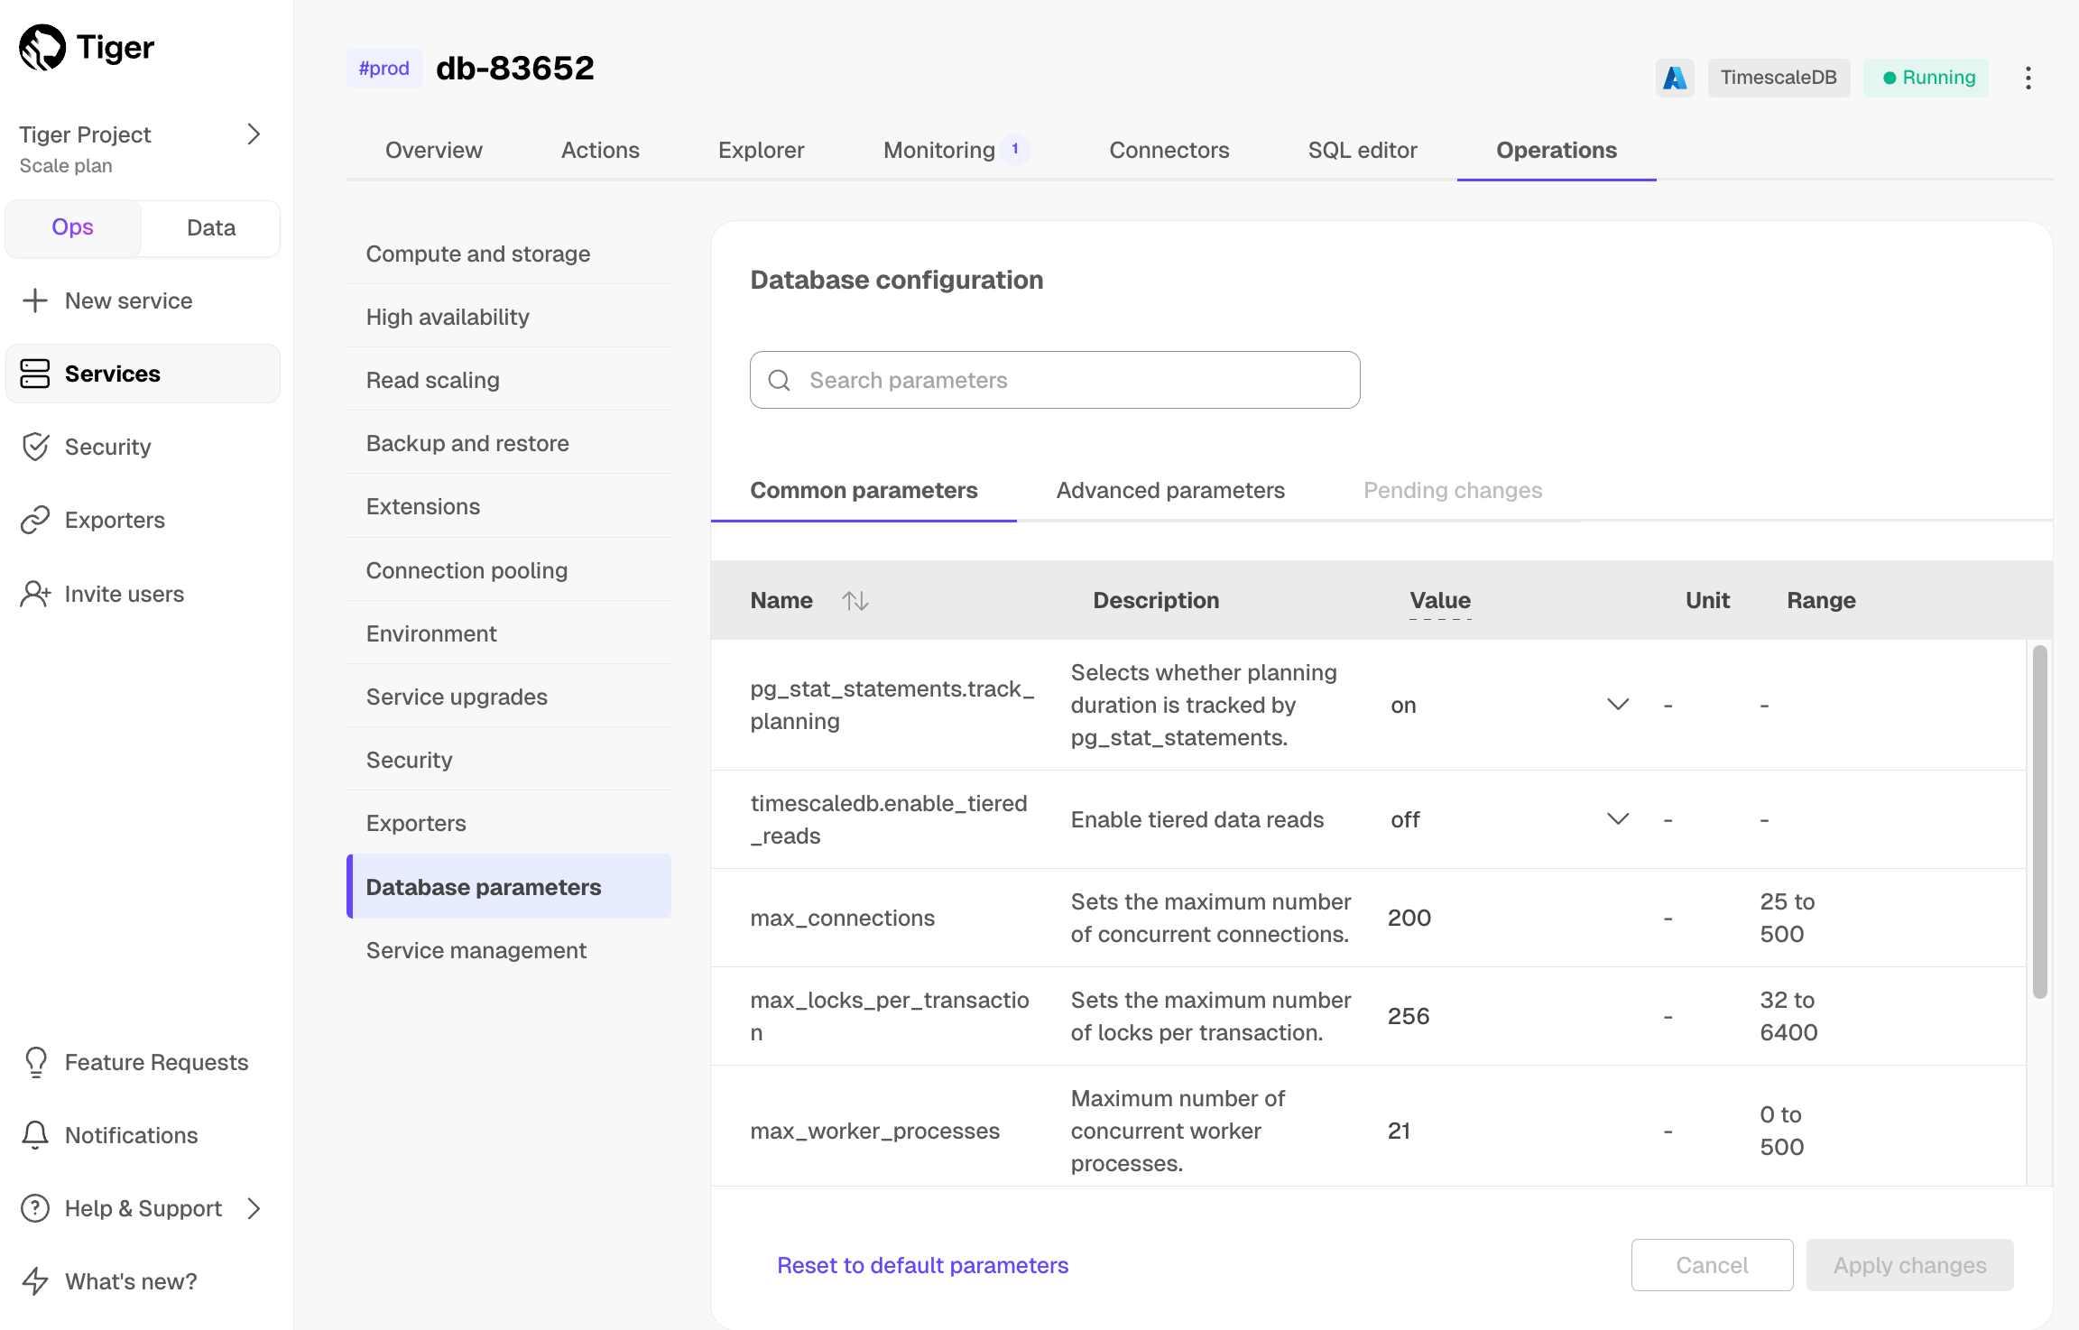Open pg_stat_statements.track_planning value dropdown
This screenshot has width=2079, height=1330.
[x=1618, y=705]
